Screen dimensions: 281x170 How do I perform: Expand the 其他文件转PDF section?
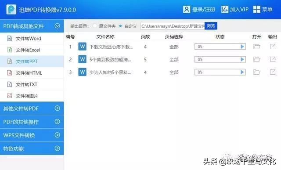32,109
